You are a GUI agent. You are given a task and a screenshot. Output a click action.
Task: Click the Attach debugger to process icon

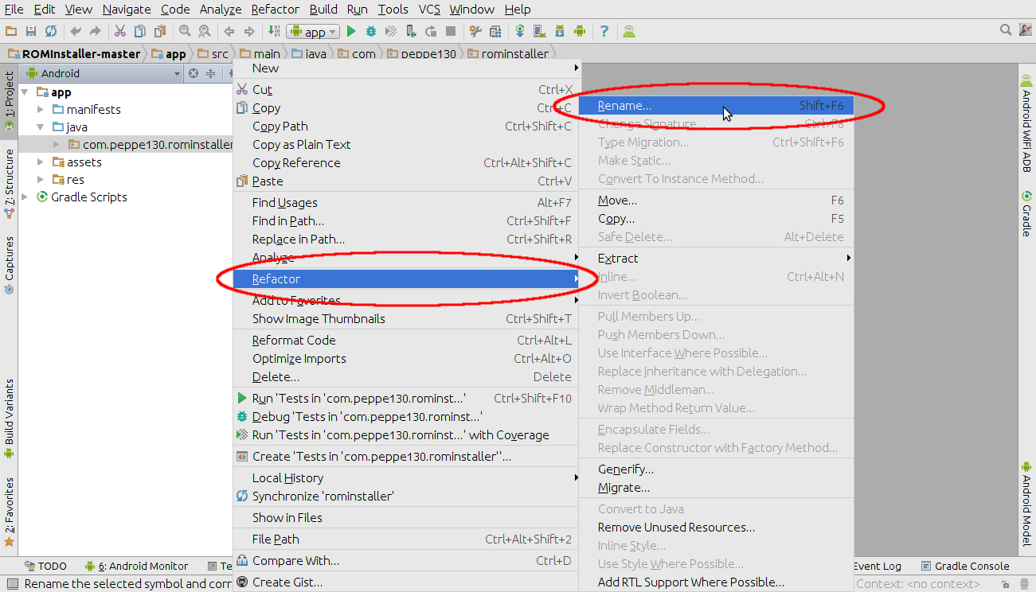click(x=411, y=31)
